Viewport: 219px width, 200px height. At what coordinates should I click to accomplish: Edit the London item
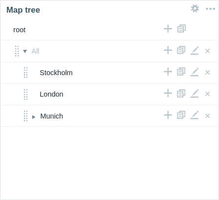click(x=195, y=94)
